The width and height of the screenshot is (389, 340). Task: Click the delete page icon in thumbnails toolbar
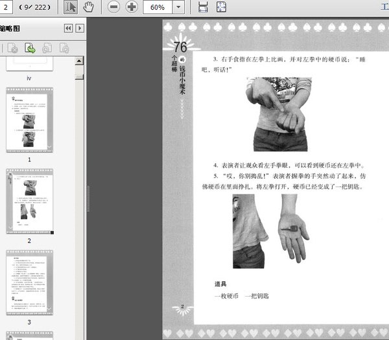point(12,48)
